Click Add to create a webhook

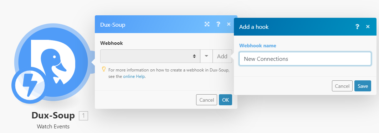(222, 56)
